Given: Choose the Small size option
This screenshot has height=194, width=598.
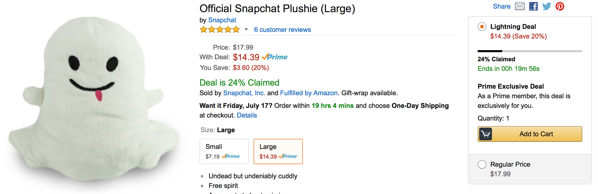Looking at the screenshot, I should pos(224,151).
